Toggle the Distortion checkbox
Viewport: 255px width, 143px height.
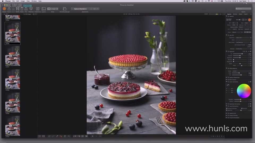pos(242,108)
